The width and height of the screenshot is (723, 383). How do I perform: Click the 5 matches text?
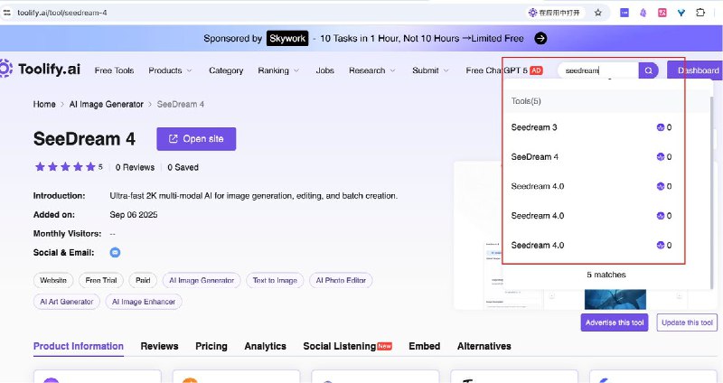coord(606,275)
